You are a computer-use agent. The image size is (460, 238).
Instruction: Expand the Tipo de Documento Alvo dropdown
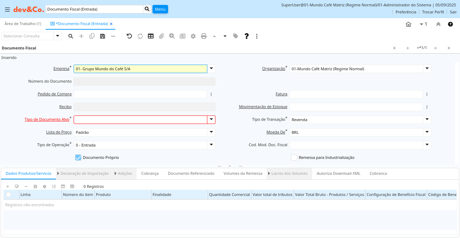point(211,120)
